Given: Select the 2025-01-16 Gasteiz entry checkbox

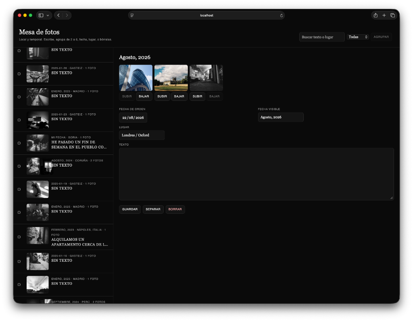Looking at the screenshot, I should (19, 261).
